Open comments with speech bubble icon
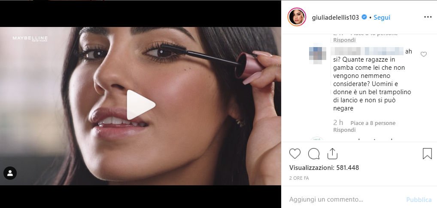The height and width of the screenshot is (208, 437). coord(314,154)
